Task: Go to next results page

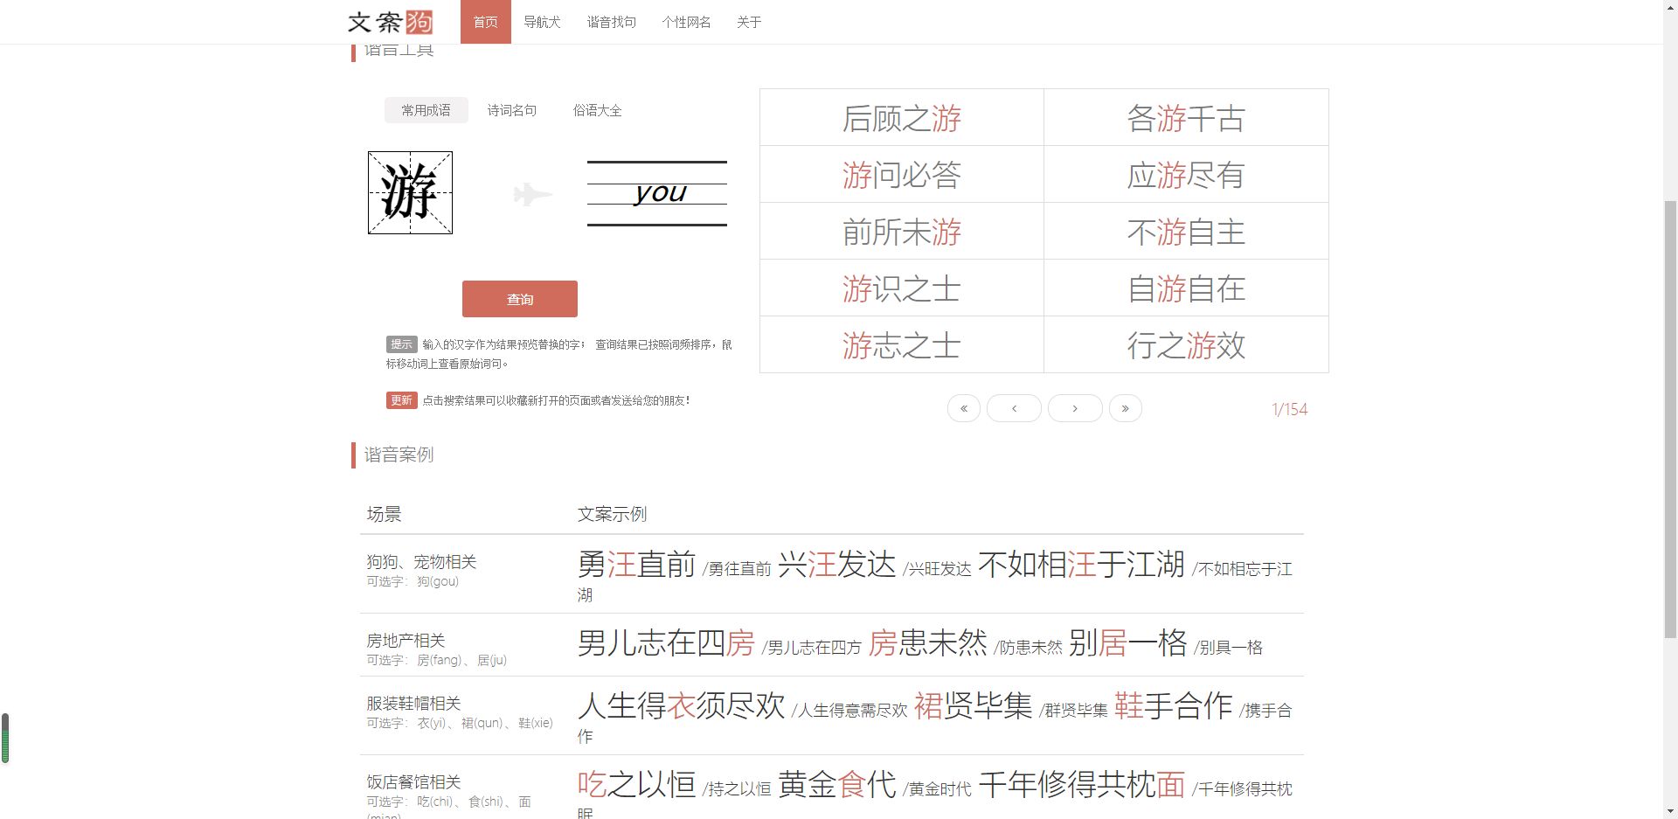Action: click(x=1075, y=408)
